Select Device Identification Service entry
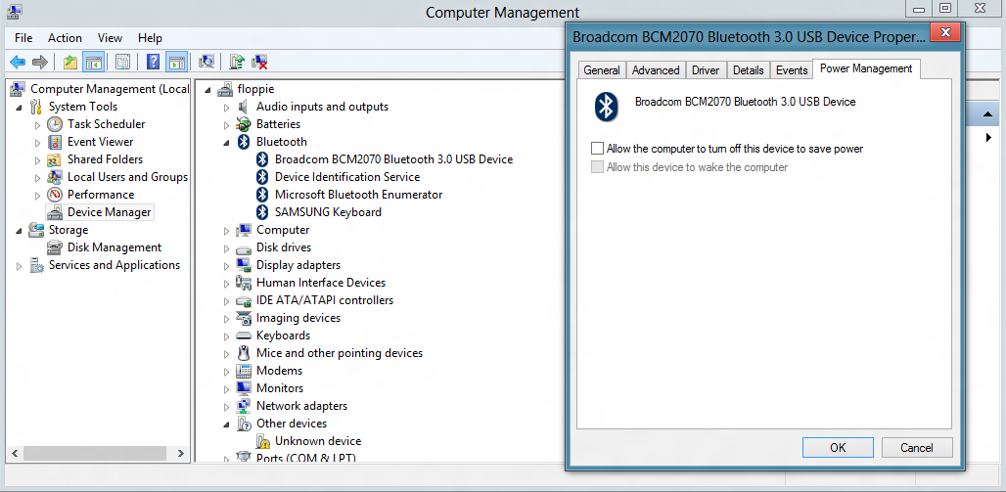This screenshot has height=492, width=1006. pyautogui.click(x=347, y=177)
